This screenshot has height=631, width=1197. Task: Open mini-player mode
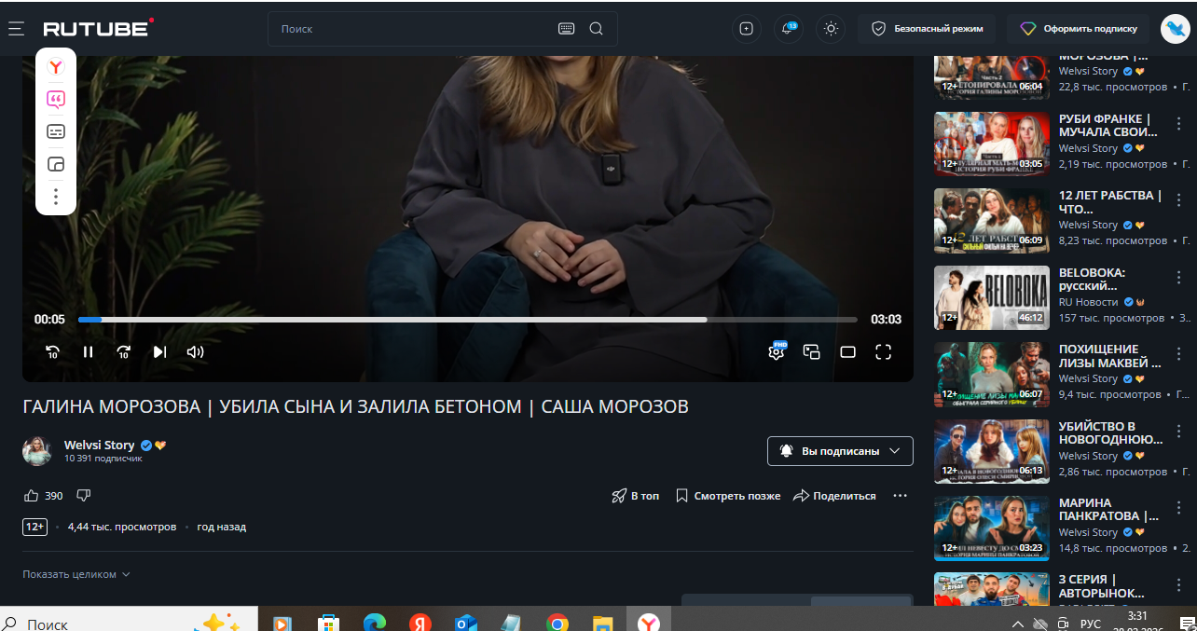tap(812, 351)
